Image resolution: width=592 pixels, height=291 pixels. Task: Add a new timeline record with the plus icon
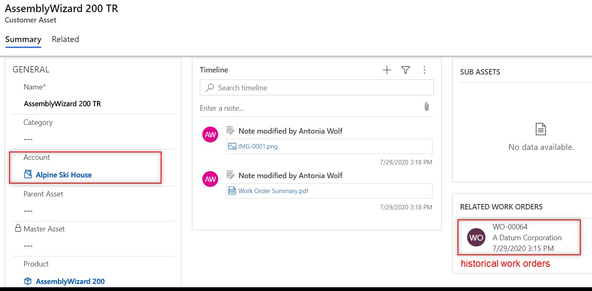coord(386,70)
